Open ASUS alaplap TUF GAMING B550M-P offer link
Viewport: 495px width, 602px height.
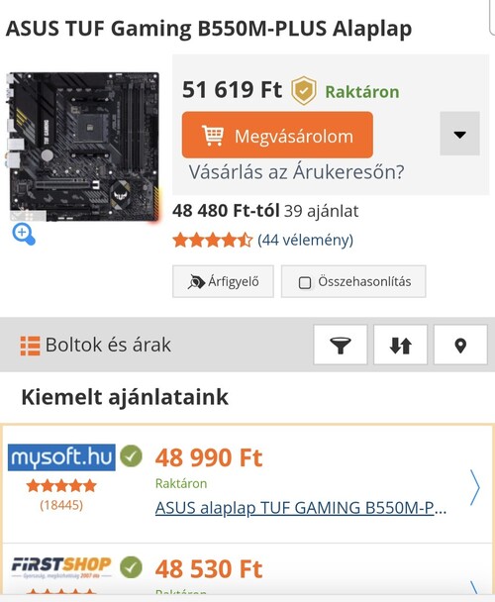[301, 508]
